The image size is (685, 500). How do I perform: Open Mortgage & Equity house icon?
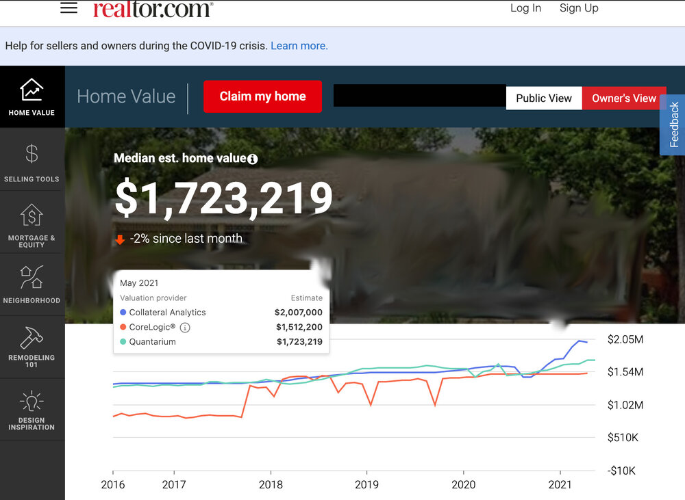click(x=32, y=215)
